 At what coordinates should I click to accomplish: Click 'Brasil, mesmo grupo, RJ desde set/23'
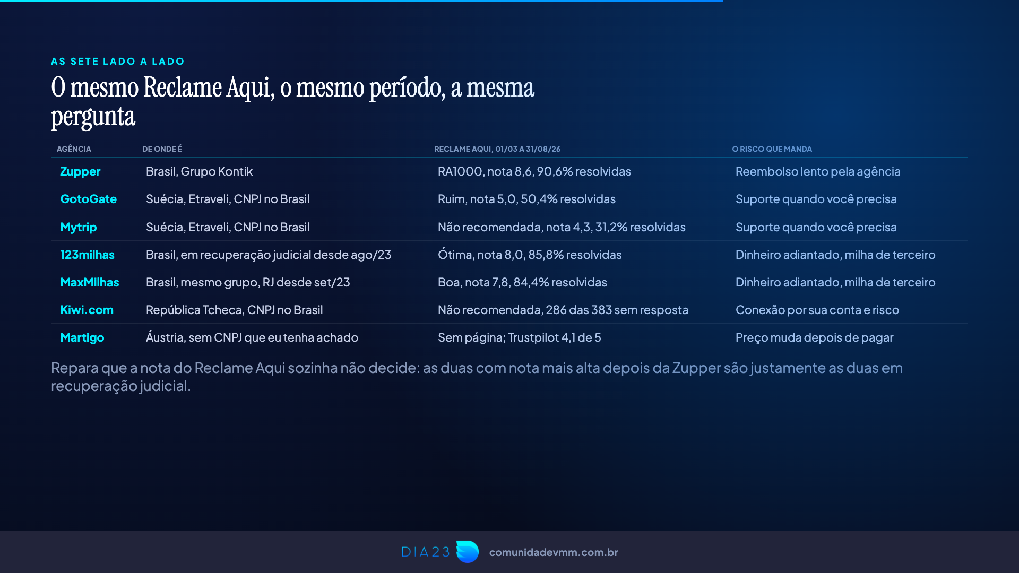pyautogui.click(x=248, y=282)
